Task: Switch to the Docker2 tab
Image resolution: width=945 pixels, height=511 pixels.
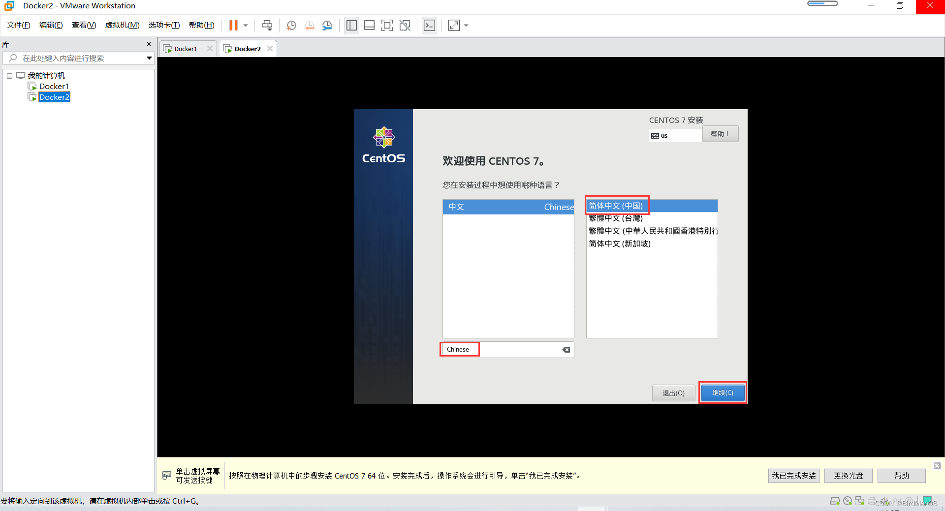Action: [x=248, y=49]
